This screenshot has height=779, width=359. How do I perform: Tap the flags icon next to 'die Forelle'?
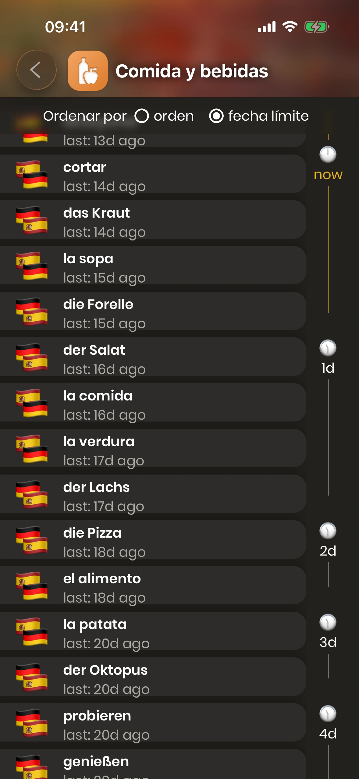pos(32,311)
